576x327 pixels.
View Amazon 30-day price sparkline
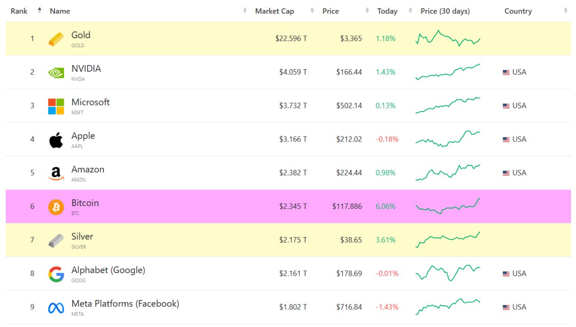pyautogui.click(x=448, y=172)
